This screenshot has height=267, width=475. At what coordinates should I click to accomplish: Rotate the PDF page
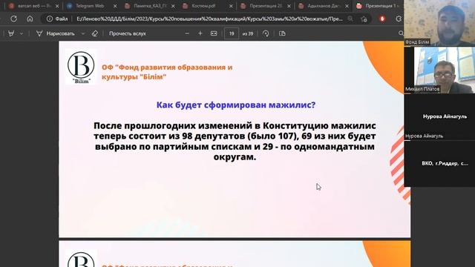tap(266, 33)
